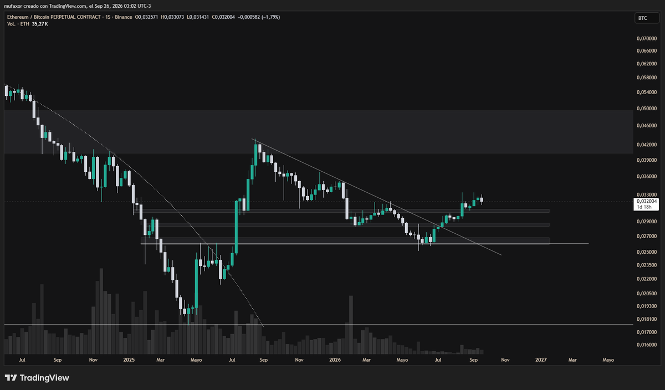This screenshot has height=390, width=665.
Task: Click the low value L0,031431
Action: pyautogui.click(x=197, y=17)
